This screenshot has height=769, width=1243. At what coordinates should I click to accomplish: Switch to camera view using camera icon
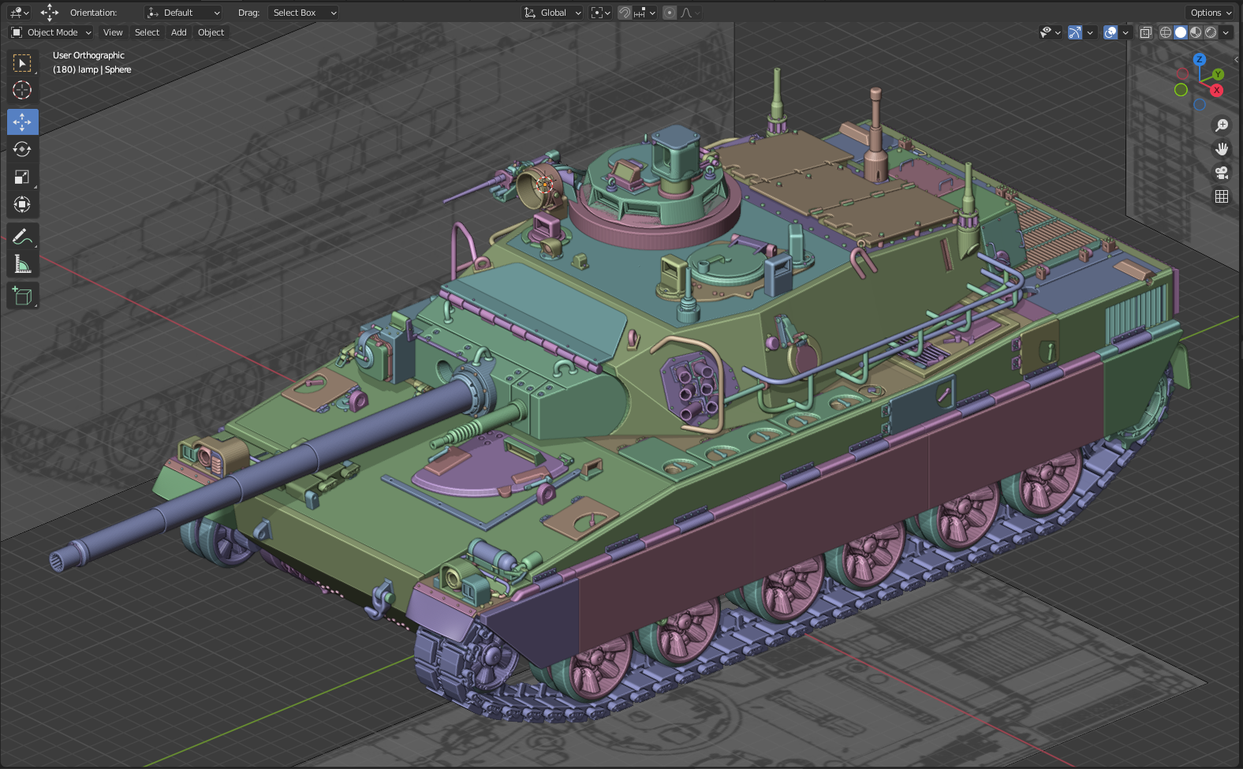click(x=1222, y=173)
